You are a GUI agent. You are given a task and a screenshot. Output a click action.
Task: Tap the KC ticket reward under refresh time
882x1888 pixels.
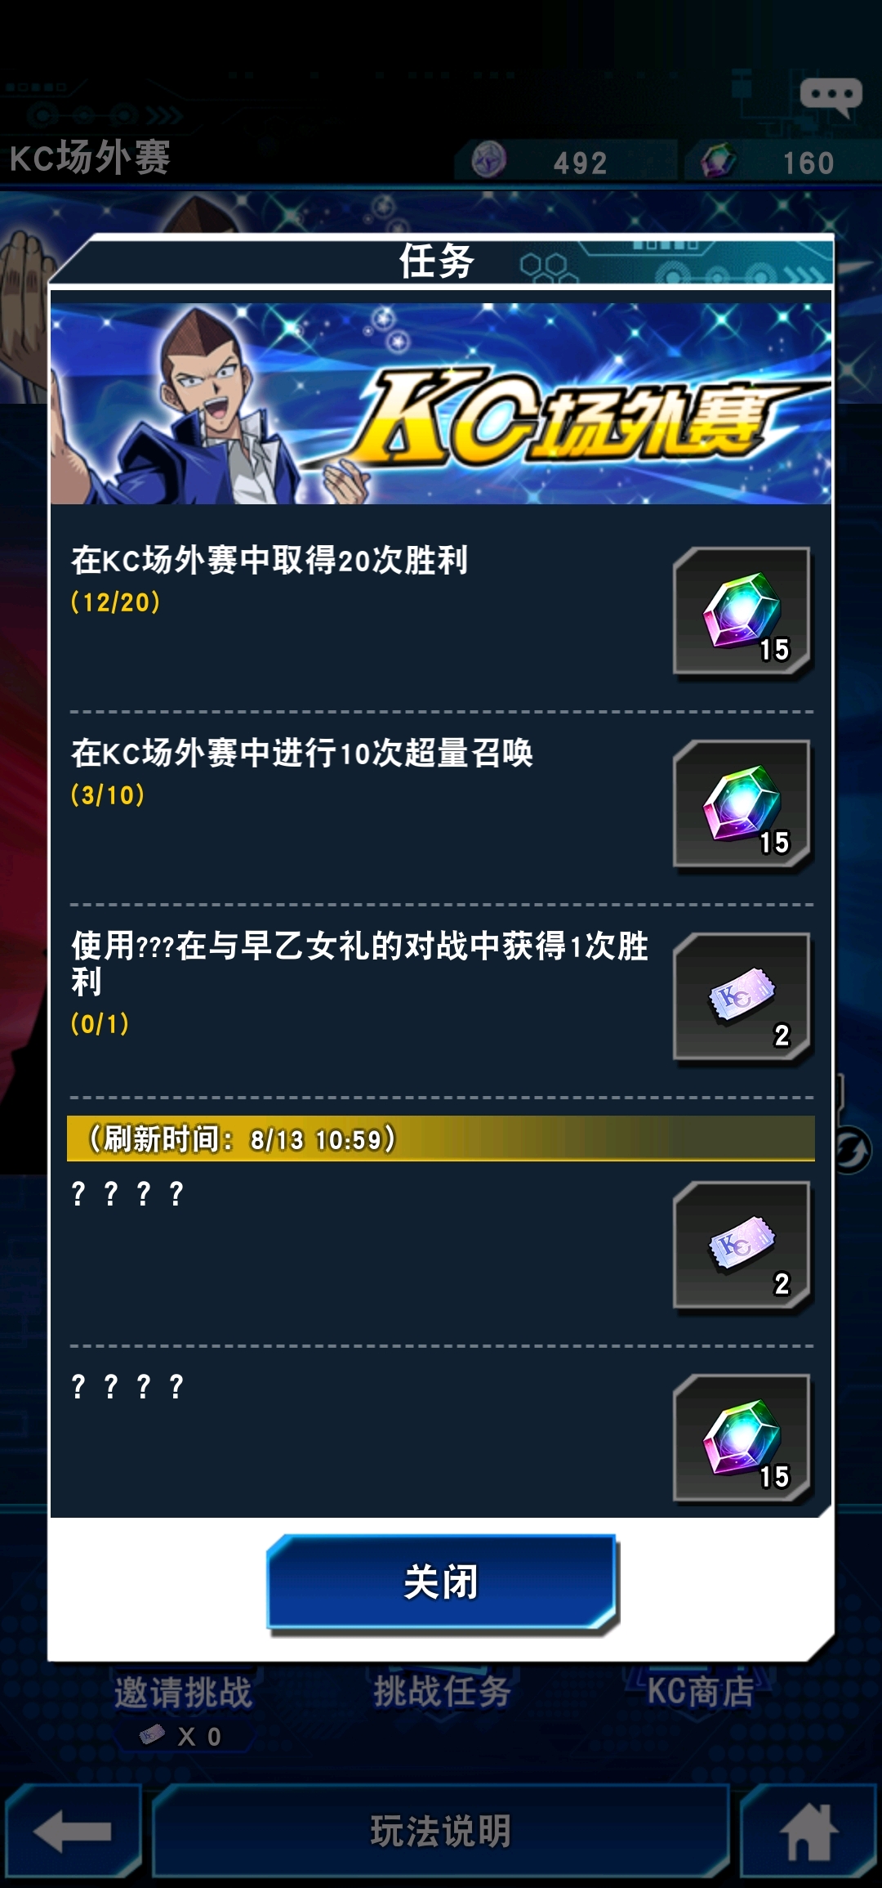742,1246
